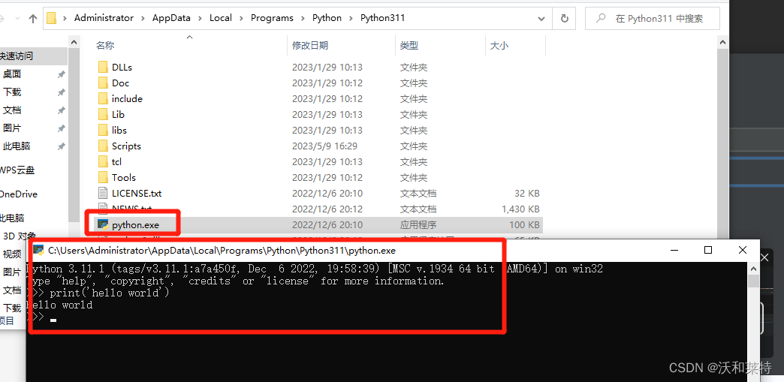Select the Lib folder icon

[103, 115]
